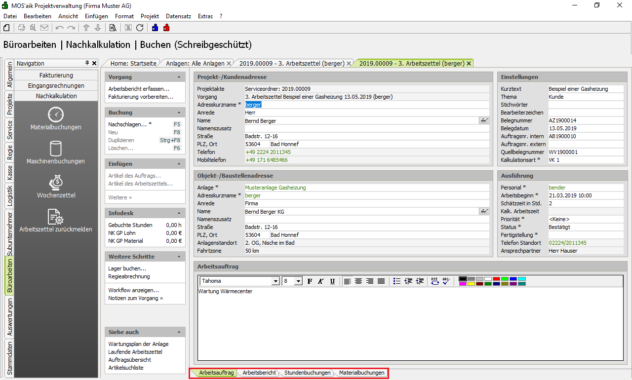The image size is (632, 380).
Task: Open the Tahoma font family dropdown
Action: coord(276,281)
